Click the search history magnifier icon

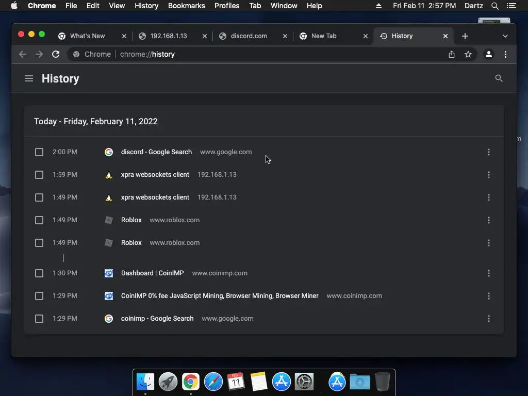tap(499, 78)
